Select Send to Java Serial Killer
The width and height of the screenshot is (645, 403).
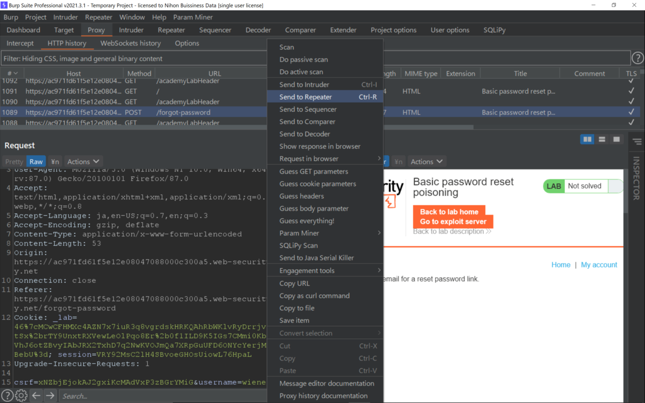[x=325, y=257]
